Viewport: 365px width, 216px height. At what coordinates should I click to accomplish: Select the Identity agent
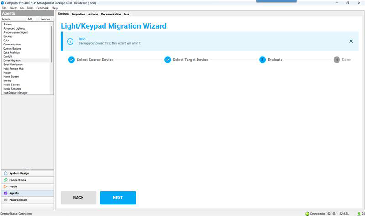point(7,81)
